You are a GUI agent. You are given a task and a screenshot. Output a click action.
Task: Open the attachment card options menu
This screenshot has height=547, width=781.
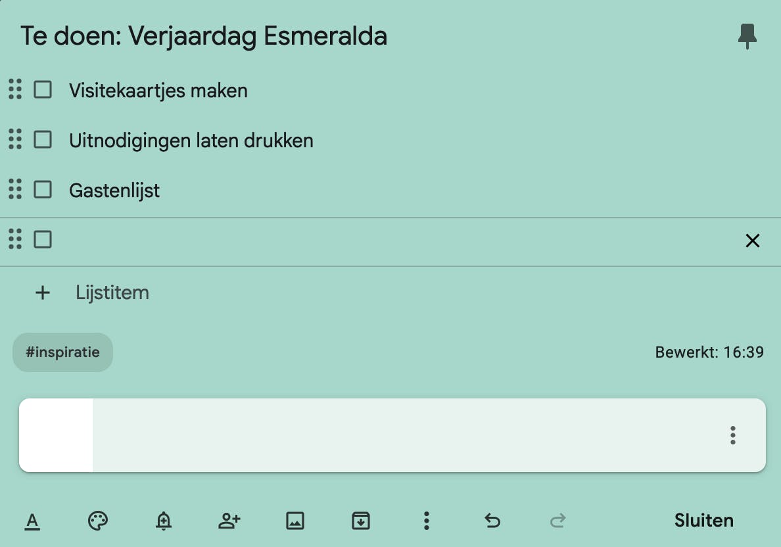coord(733,435)
